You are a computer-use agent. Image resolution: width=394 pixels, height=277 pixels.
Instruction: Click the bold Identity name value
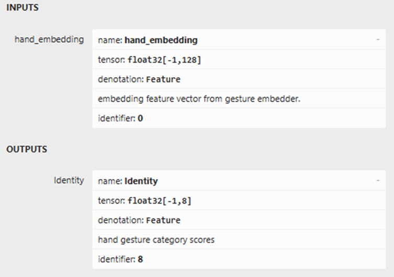(x=141, y=181)
